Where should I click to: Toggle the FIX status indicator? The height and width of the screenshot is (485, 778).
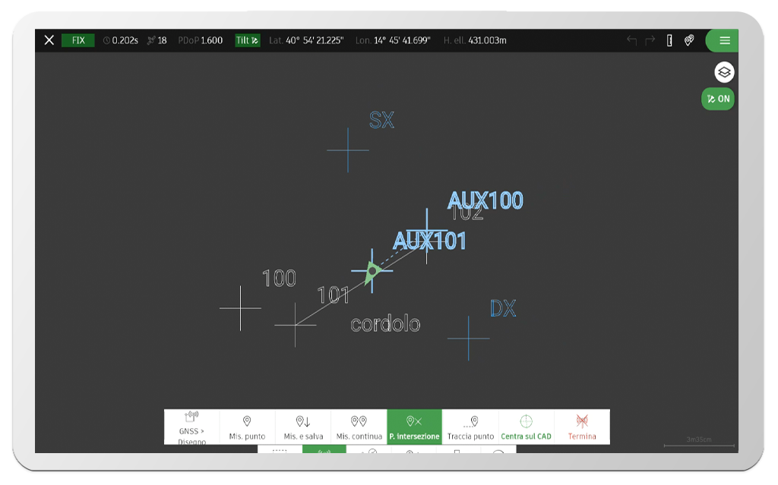coord(77,41)
